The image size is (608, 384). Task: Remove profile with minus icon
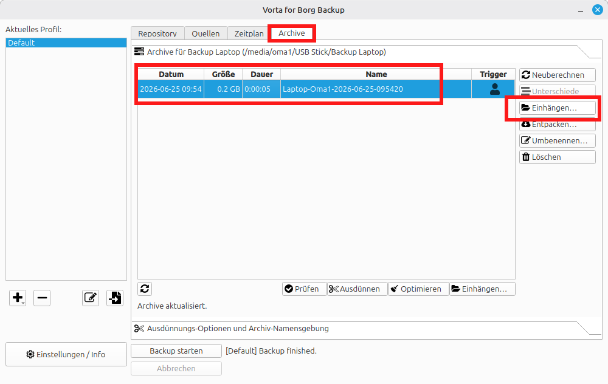pyautogui.click(x=42, y=298)
